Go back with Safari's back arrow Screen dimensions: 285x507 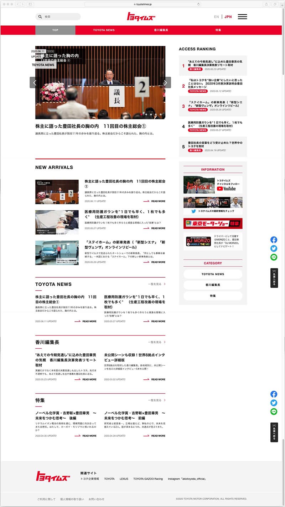(18, 4)
